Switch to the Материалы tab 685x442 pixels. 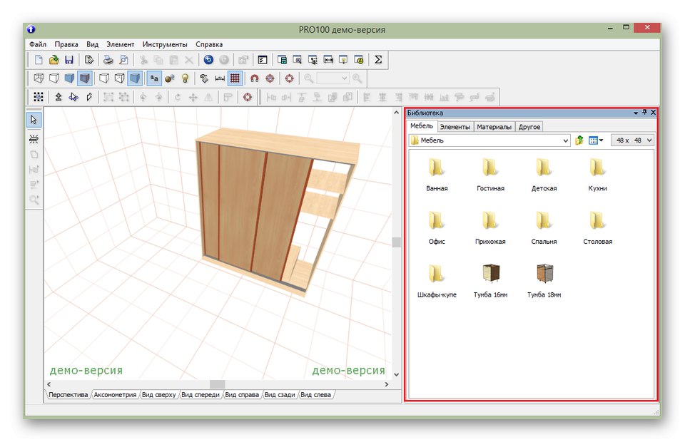pyautogui.click(x=494, y=127)
